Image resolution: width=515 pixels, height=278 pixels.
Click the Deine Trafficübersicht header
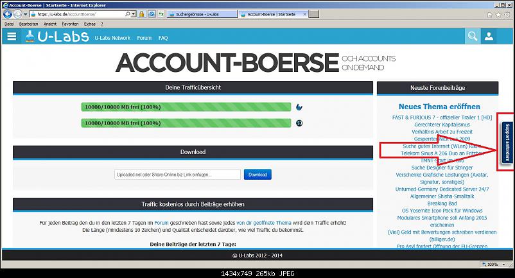pyautogui.click(x=193, y=87)
